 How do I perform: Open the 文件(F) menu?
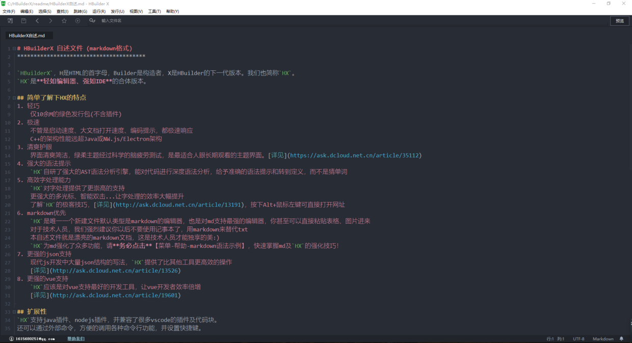pos(9,11)
